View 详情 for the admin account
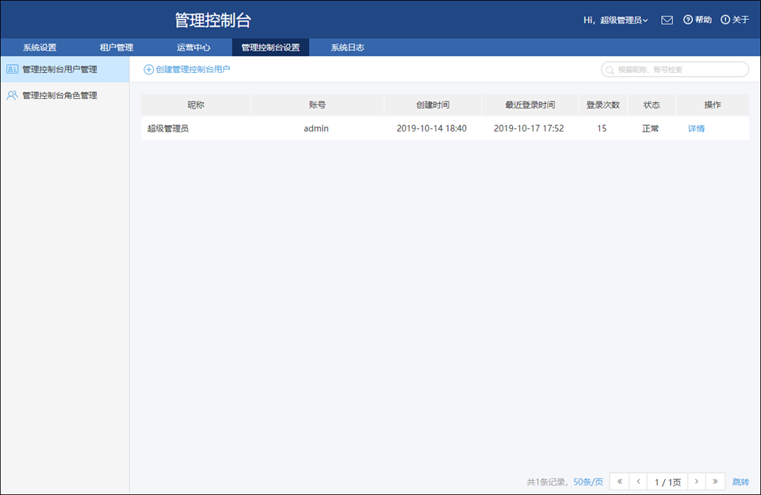Screen dimensions: 761x495 [695, 128]
